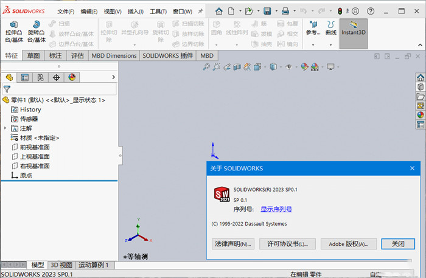This screenshot has height=278, width=426.
Task: Switch to the MBD Dimensions tab
Action: pyautogui.click(x=114, y=55)
